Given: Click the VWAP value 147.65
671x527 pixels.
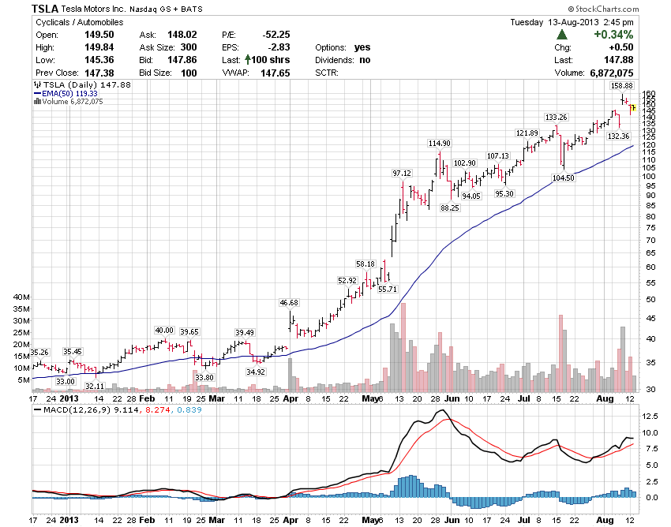Looking at the screenshot, I should click(276, 73).
